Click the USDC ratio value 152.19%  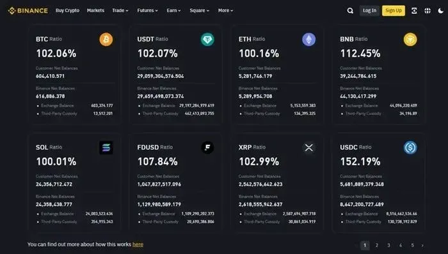(360, 161)
